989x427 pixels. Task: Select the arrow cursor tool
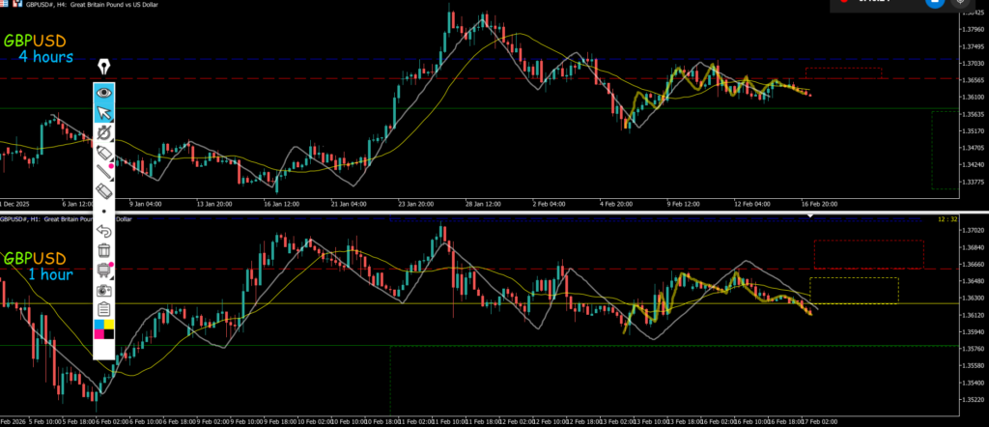[x=104, y=114]
